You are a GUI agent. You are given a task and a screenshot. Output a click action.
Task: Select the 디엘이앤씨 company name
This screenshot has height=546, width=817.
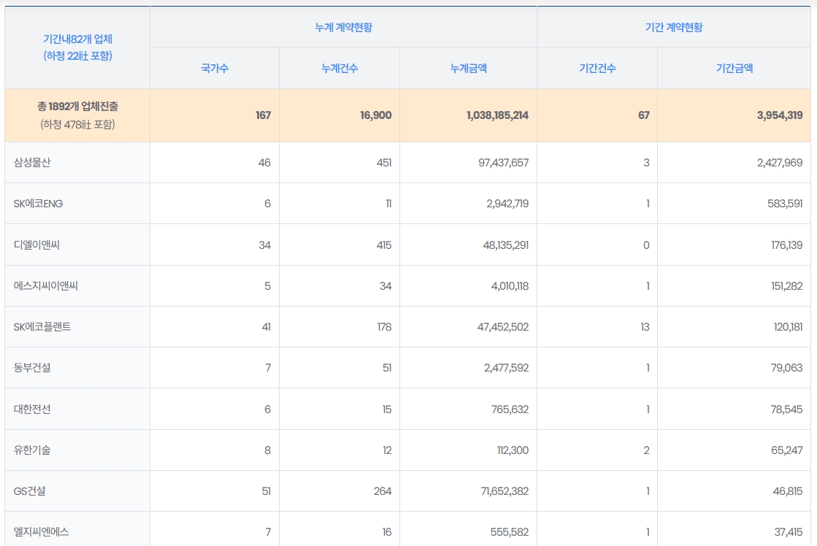click(37, 245)
